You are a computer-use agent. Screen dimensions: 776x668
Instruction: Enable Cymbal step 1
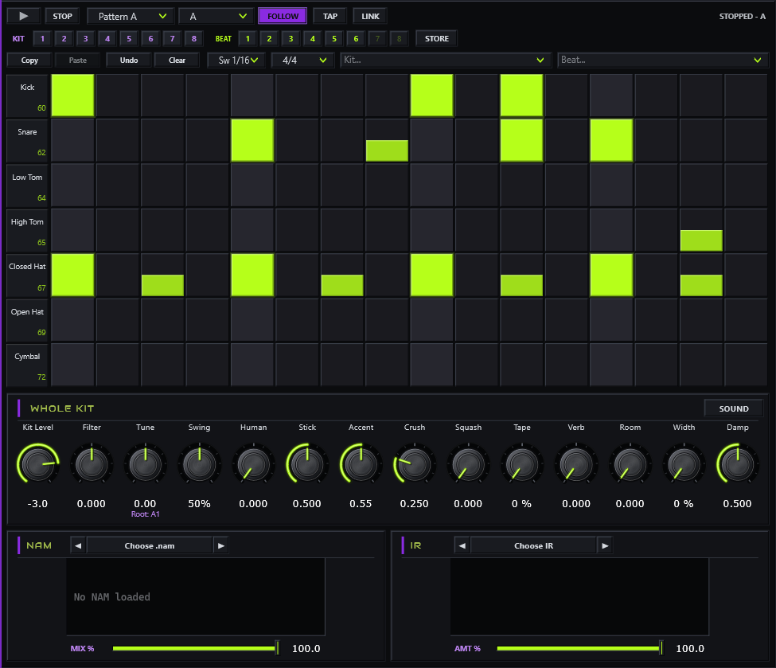click(72, 365)
